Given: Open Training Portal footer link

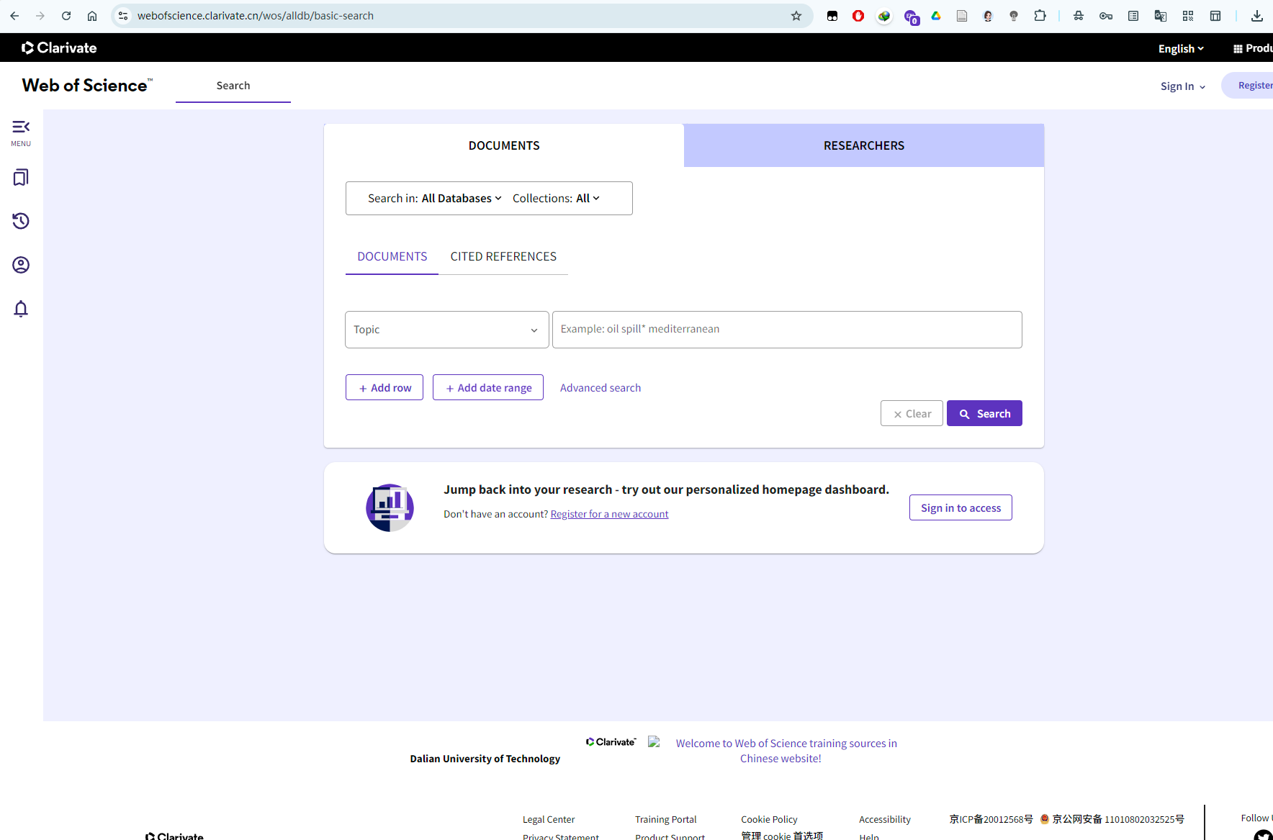Looking at the screenshot, I should point(666,819).
